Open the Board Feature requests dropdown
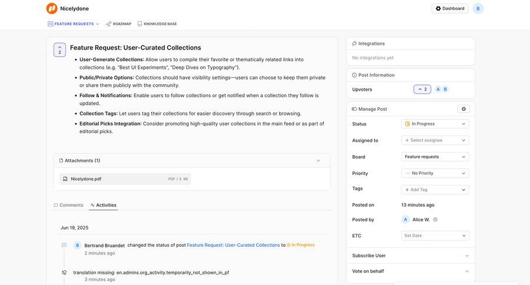The height and width of the screenshot is (285, 530). click(x=435, y=157)
